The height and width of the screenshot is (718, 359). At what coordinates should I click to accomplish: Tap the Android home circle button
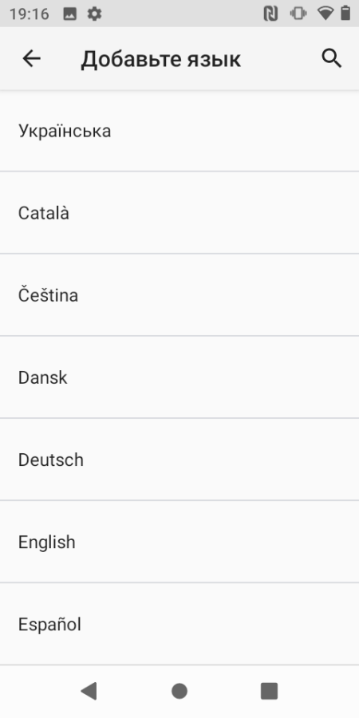[179, 691]
